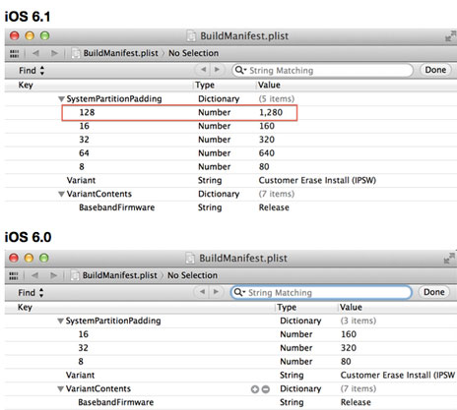The width and height of the screenshot is (457, 410).
Task: Click BuildManifest.plist file icon in iOS 6.0 breadcrumb
Action: [x=75, y=275]
